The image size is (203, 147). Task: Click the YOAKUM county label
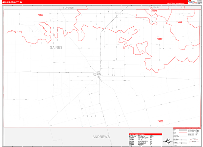click(68, 8)
